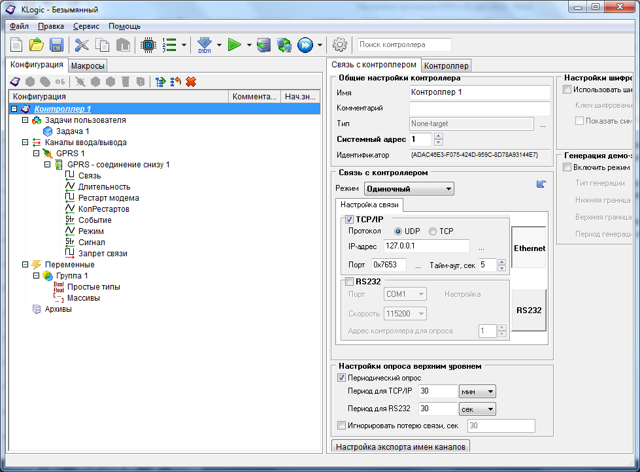This screenshot has width=640, height=472.
Task: Click the Save floppy disk icon
Action: (56, 45)
